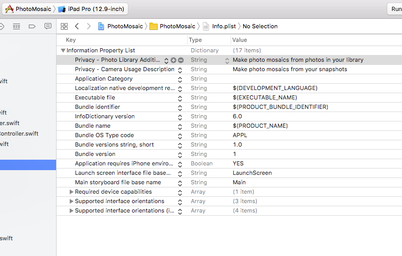Open the breakpoint navigator tag icon

32,26
